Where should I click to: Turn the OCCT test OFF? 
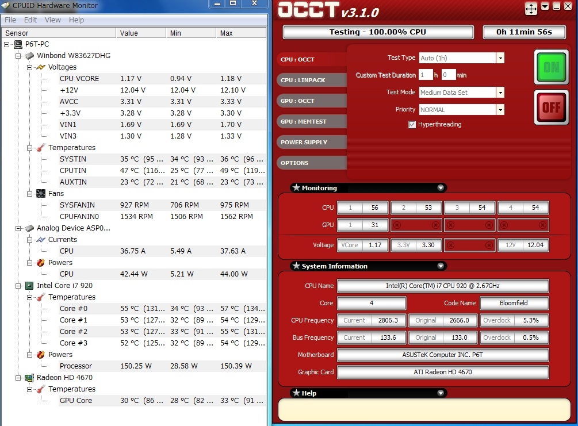click(551, 108)
